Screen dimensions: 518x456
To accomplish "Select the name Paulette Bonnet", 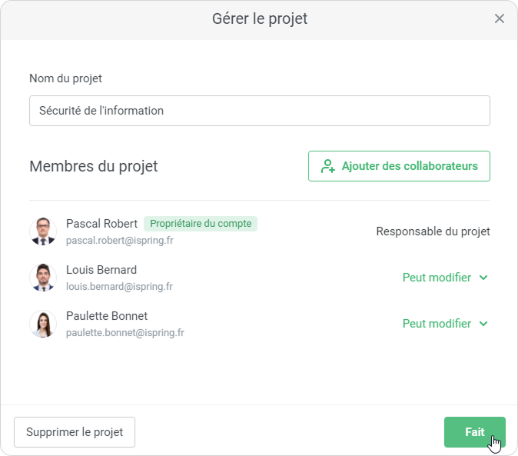I will pyautogui.click(x=107, y=316).
